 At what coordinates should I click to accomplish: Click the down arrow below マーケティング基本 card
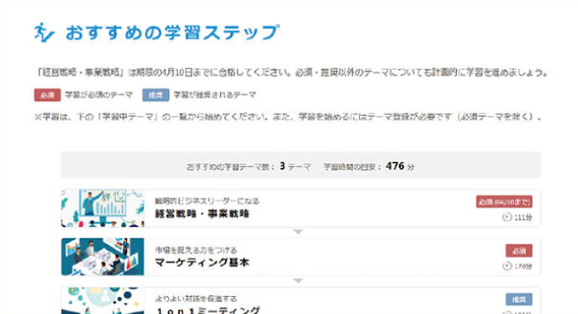tap(298, 281)
